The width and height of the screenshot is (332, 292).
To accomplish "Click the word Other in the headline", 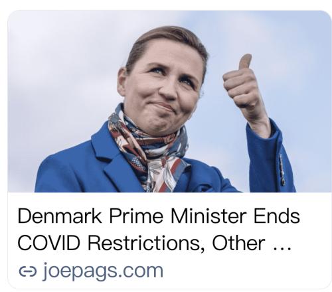I will point(238,243).
